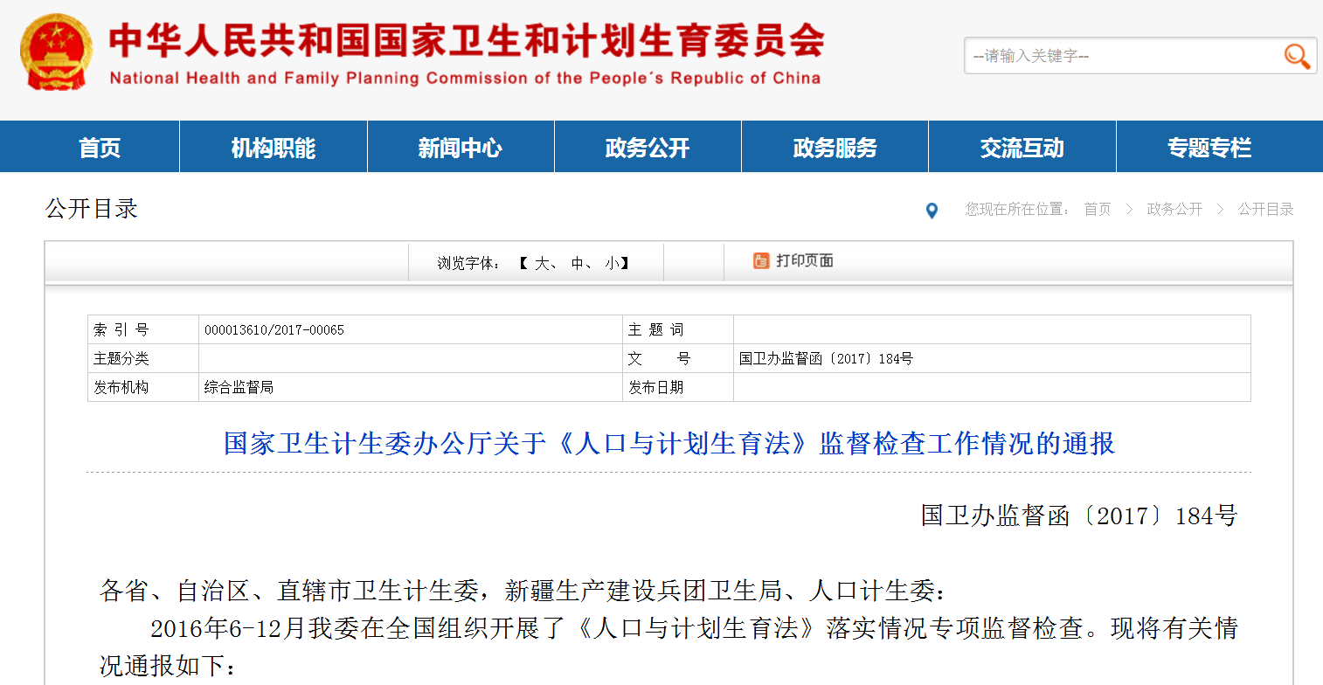This screenshot has height=685, width=1323.
Task: Click the orange search magnifier icon
Action: pos(1297,56)
